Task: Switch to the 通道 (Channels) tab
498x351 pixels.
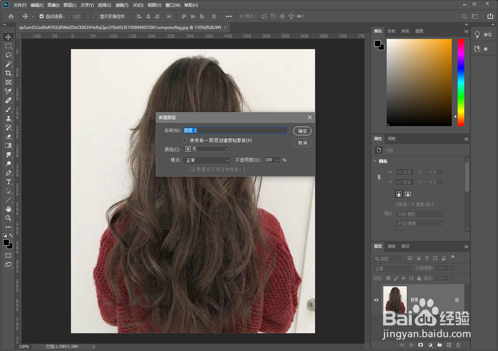Action: point(392,246)
